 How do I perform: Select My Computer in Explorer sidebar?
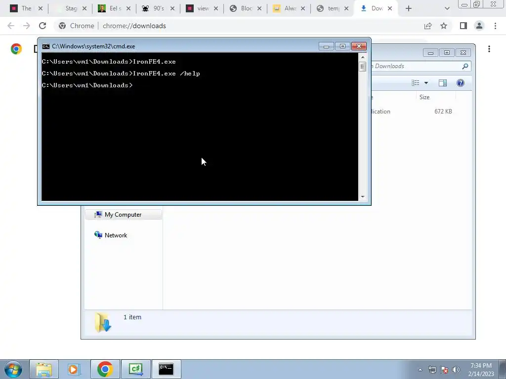pyautogui.click(x=123, y=215)
